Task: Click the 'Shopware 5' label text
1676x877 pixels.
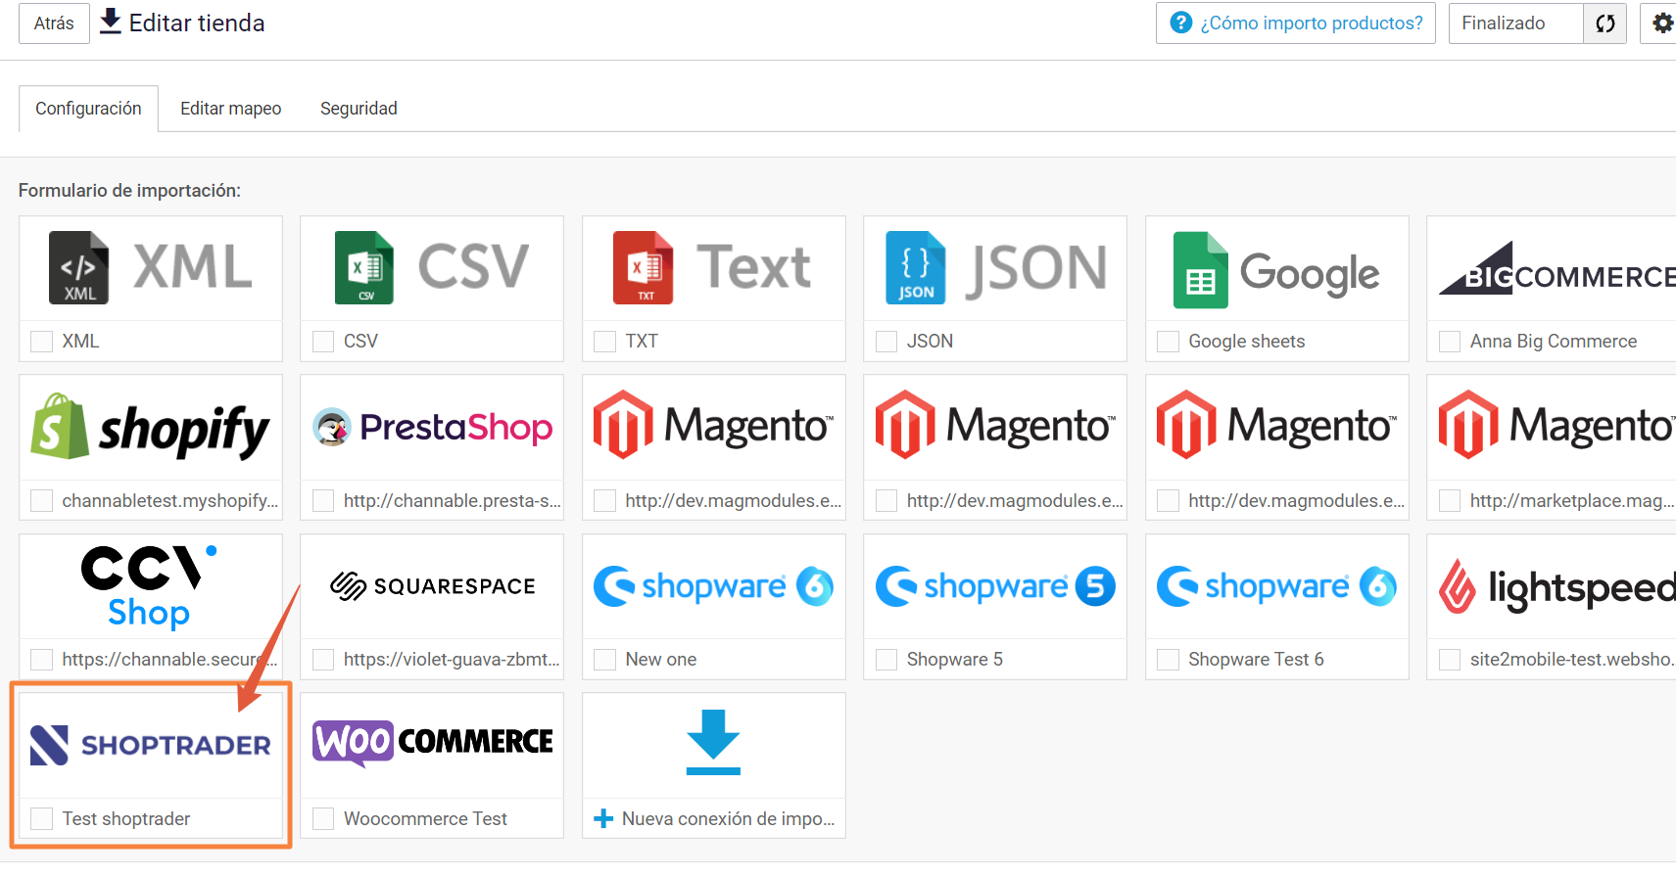Action: pos(954,660)
